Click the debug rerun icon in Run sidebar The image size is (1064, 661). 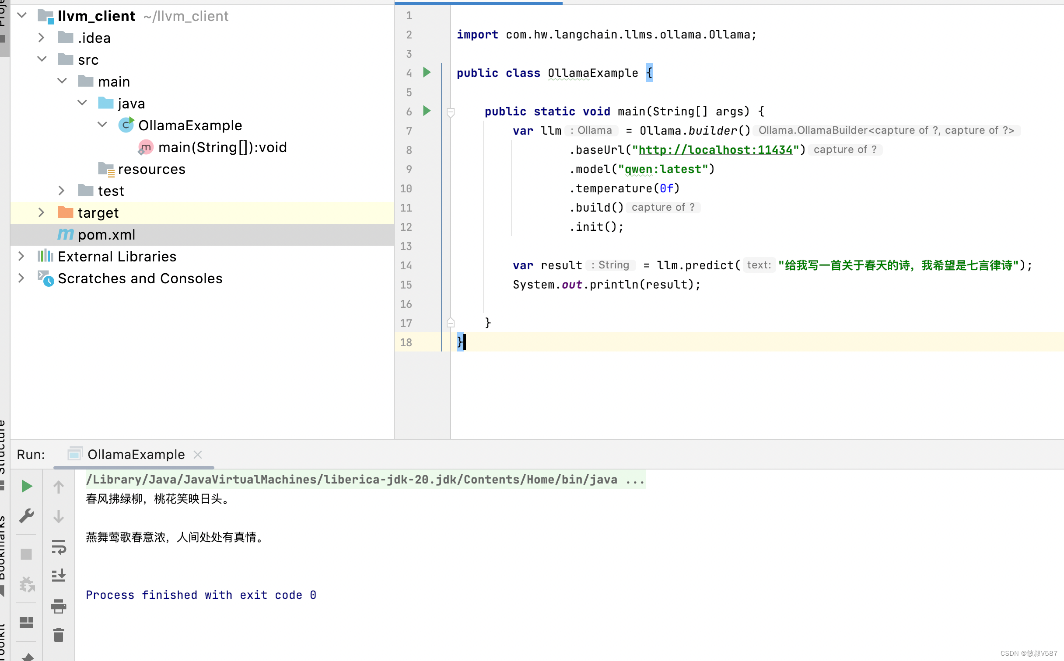tap(26, 584)
